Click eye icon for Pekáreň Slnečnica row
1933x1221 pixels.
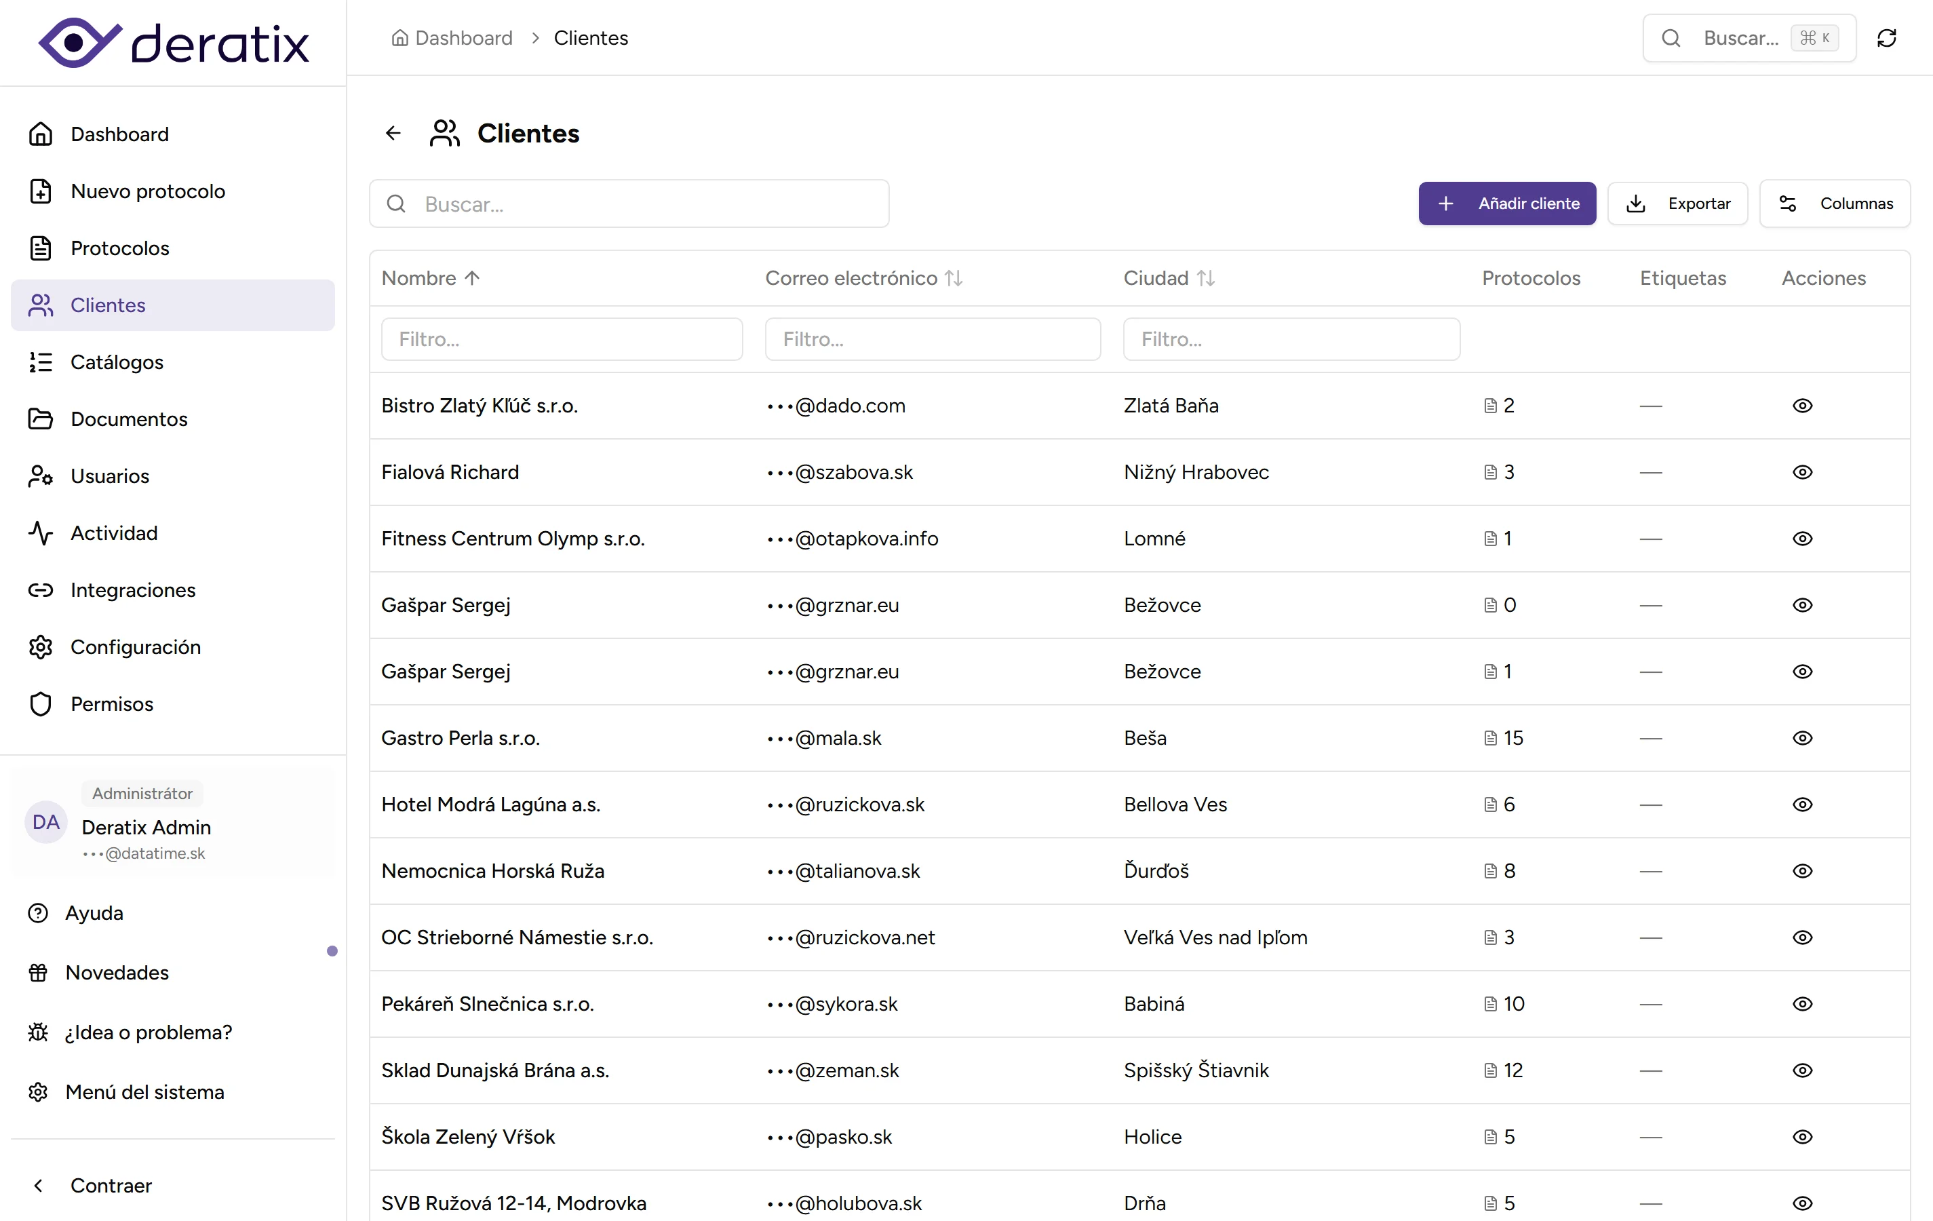pos(1802,1004)
